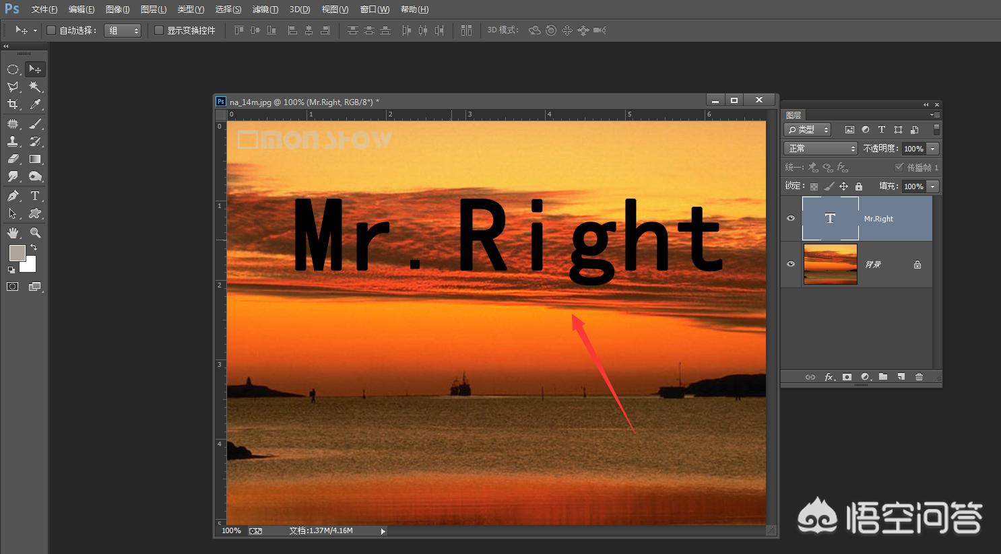Viewport: 1001px width, 554px height.
Task: Select the Zoom tool magnifier
Action: [x=35, y=233]
